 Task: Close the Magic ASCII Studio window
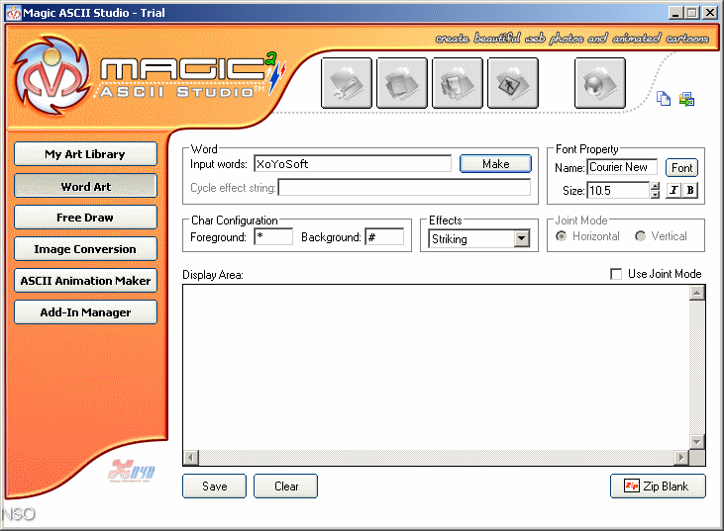[x=709, y=13]
